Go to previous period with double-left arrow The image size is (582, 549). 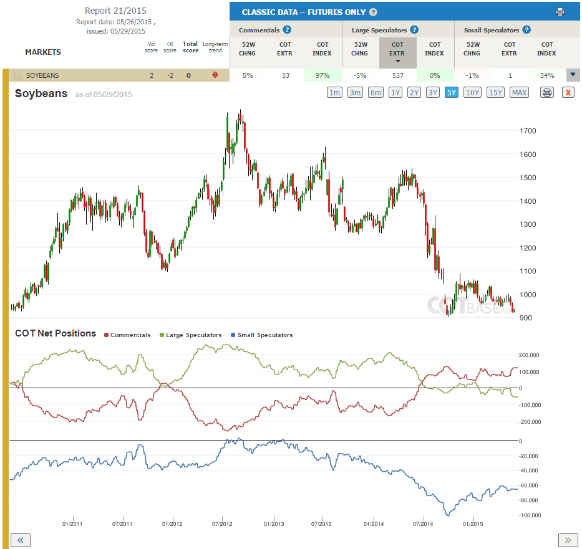[21, 540]
